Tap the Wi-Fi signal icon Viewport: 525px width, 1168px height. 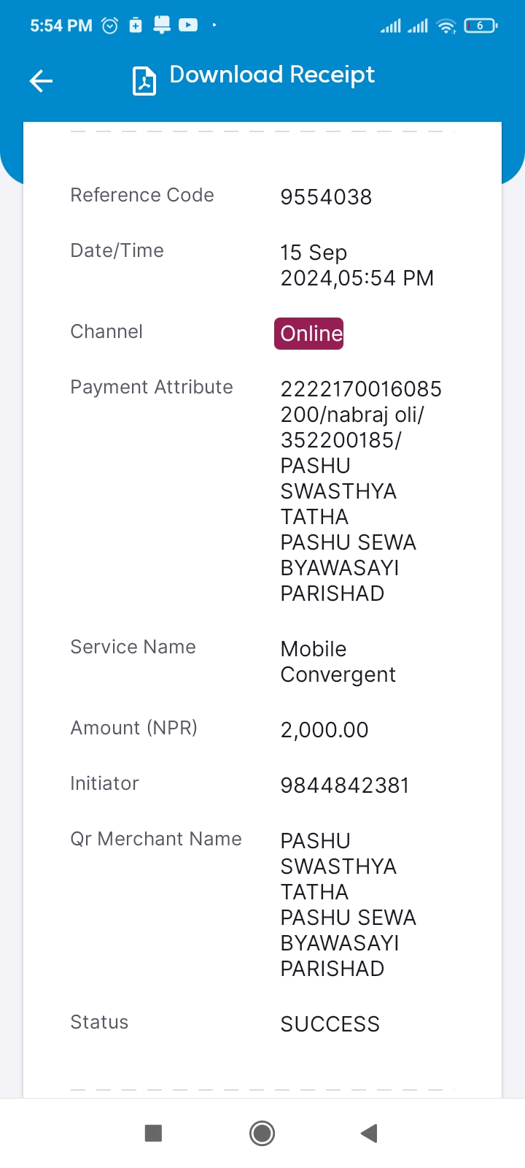446,26
